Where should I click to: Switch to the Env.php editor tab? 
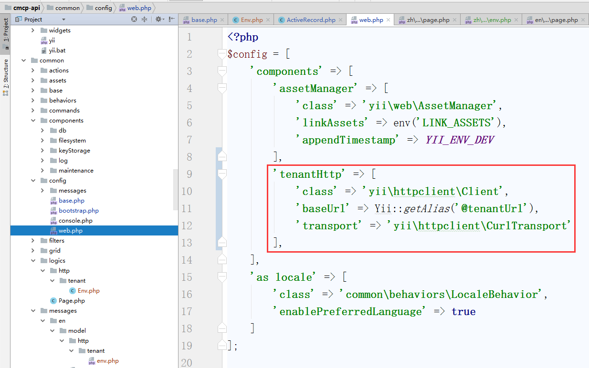[251, 20]
